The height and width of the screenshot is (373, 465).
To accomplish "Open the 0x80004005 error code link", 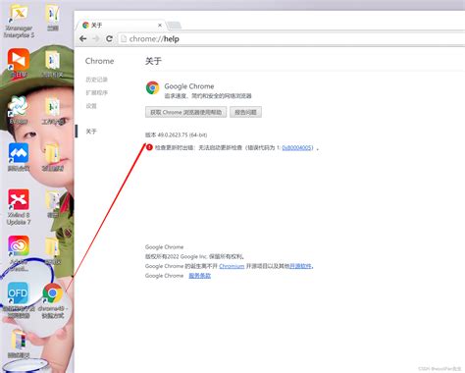I will [297, 148].
